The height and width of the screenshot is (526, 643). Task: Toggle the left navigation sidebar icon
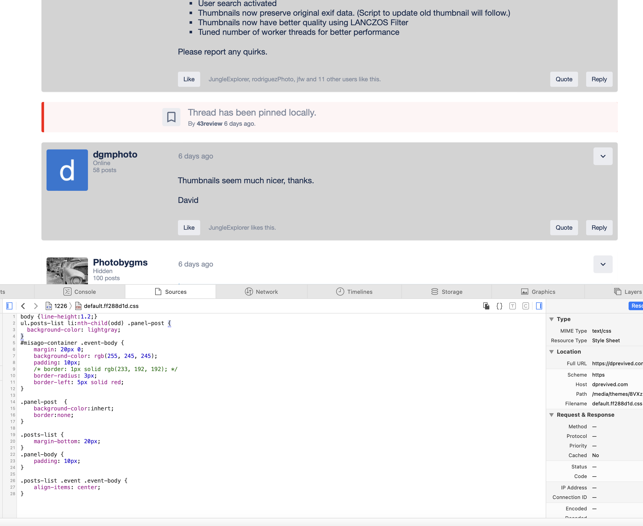tap(9, 306)
